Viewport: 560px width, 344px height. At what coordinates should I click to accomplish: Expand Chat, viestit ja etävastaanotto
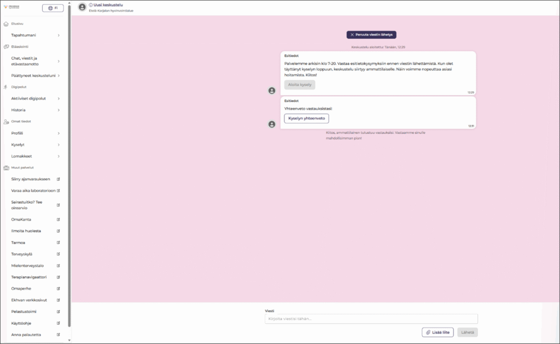[x=35, y=61]
